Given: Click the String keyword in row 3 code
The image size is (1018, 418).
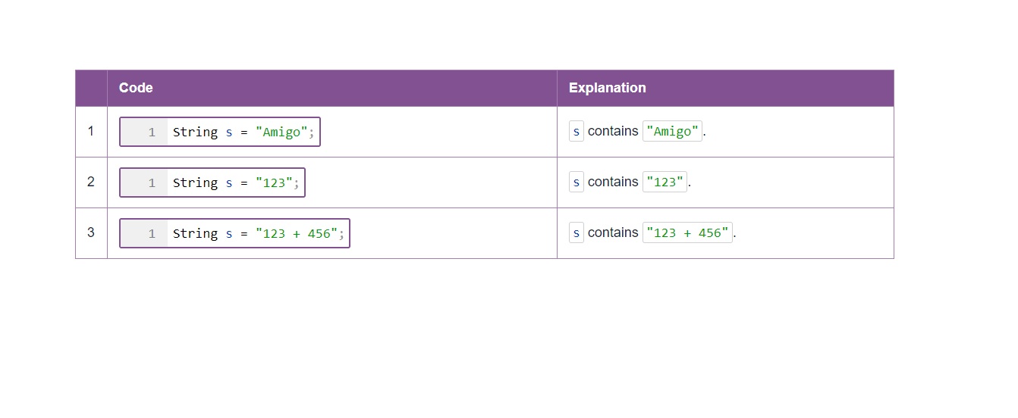Looking at the screenshot, I should pos(195,233).
